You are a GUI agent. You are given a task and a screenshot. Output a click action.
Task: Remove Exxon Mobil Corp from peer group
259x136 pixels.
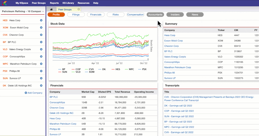tap(41, 28)
